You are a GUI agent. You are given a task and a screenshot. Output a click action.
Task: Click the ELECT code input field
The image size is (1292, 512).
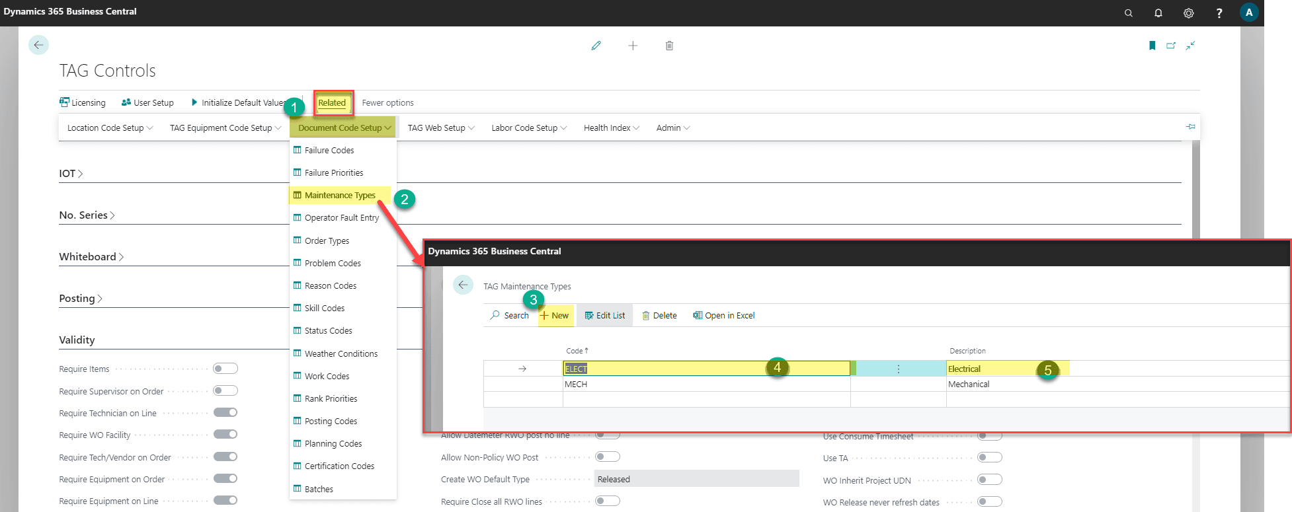click(706, 369)
